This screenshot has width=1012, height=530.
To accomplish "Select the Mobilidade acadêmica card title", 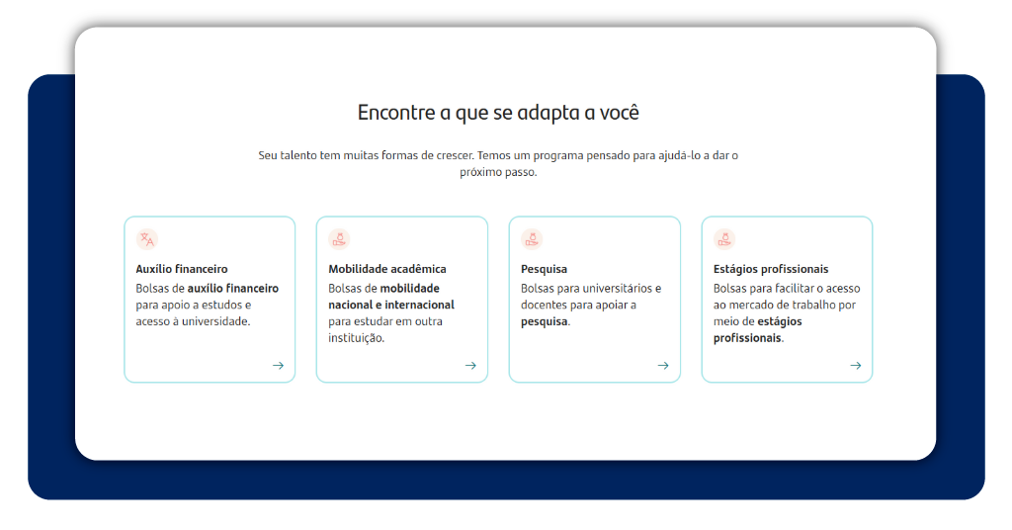I will pyautogui.click(x=387, y=269).
